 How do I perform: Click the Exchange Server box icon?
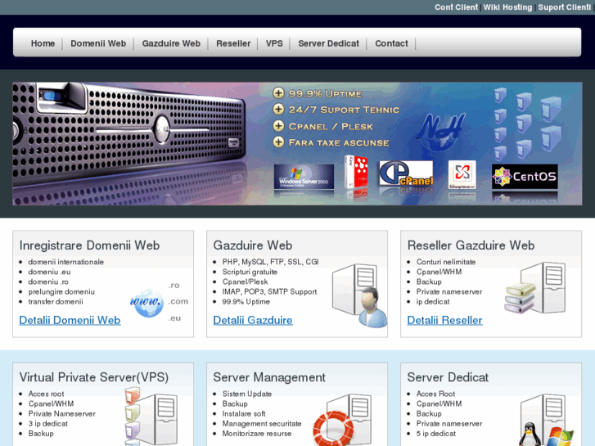pos(462,174)
